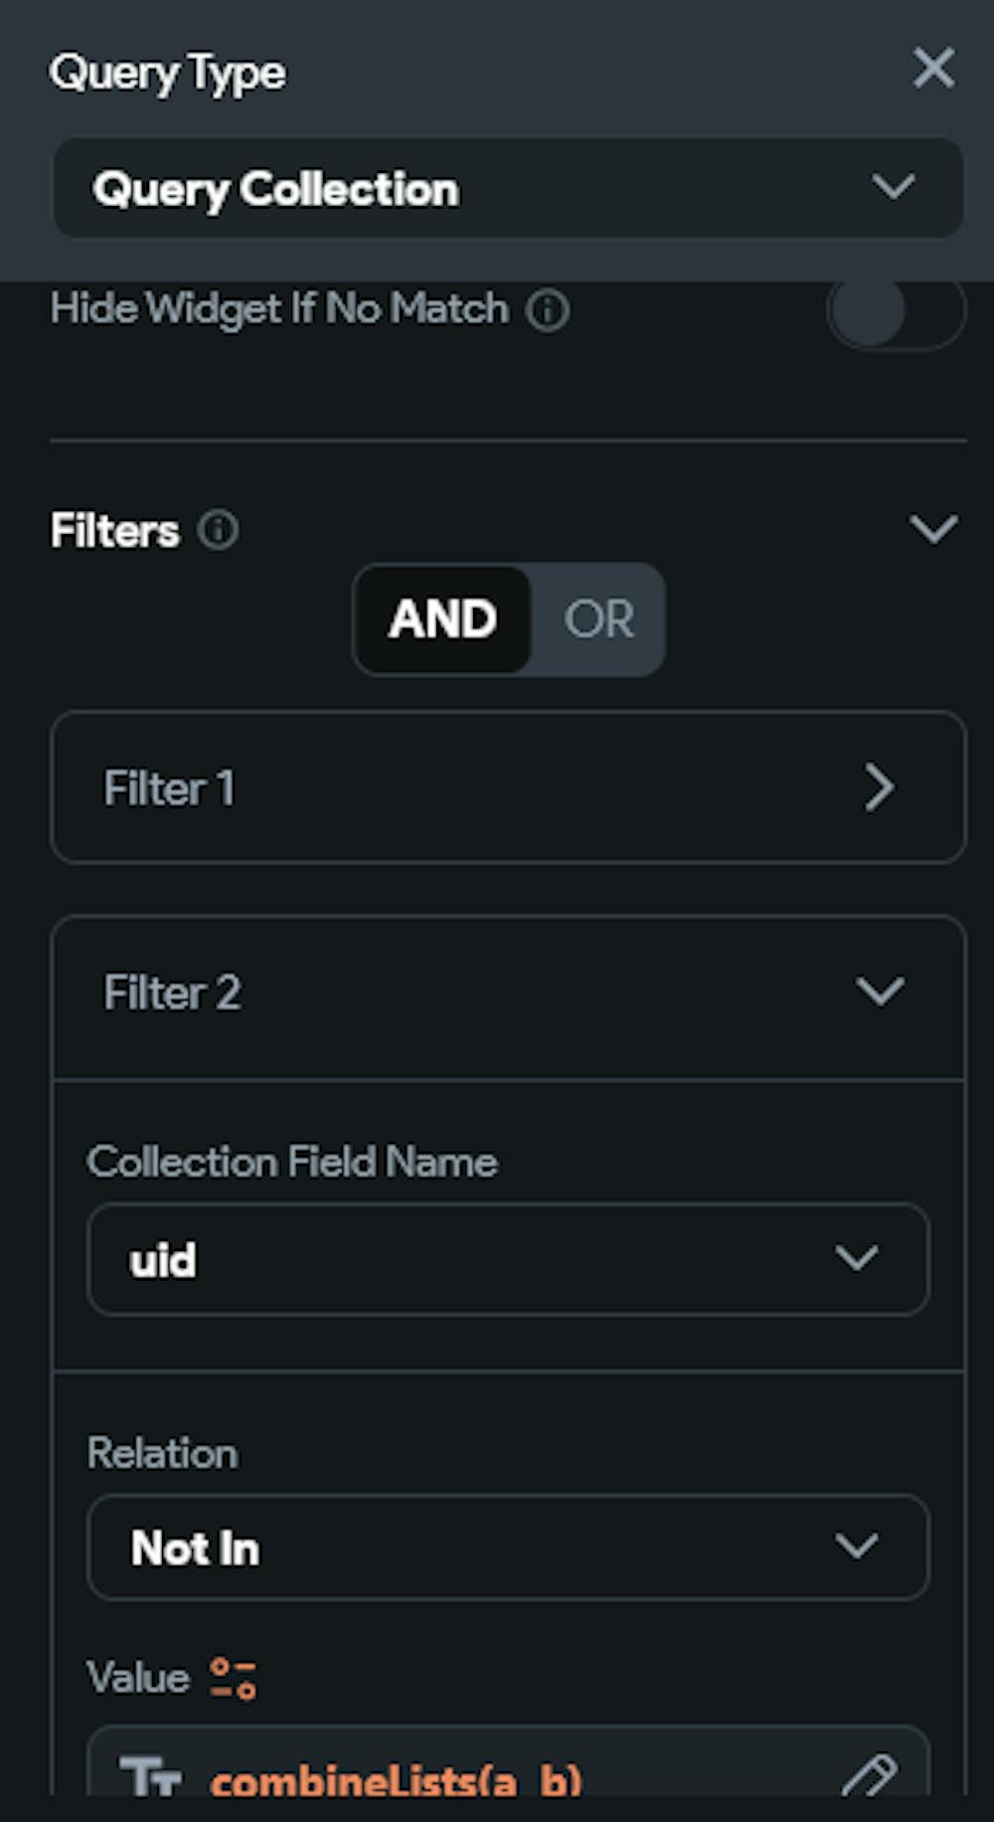Switch the filter logic to OR
The width and height of the screenshot is (994, 1822).
(598, 620)
